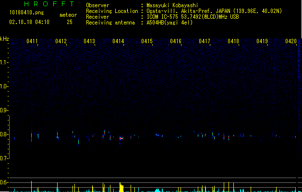Image resolution: width=302 pixels, height=192 pixels.
Task: Click the 0417 time marker
Action: pyautogui.click(x=205, y=41)
